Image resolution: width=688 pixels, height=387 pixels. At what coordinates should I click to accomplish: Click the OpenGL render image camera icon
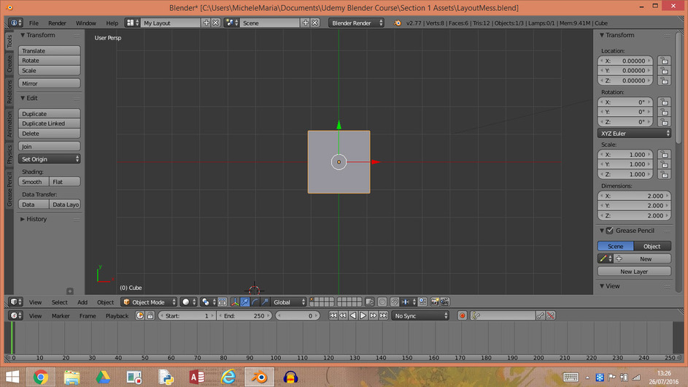[435, 302]
